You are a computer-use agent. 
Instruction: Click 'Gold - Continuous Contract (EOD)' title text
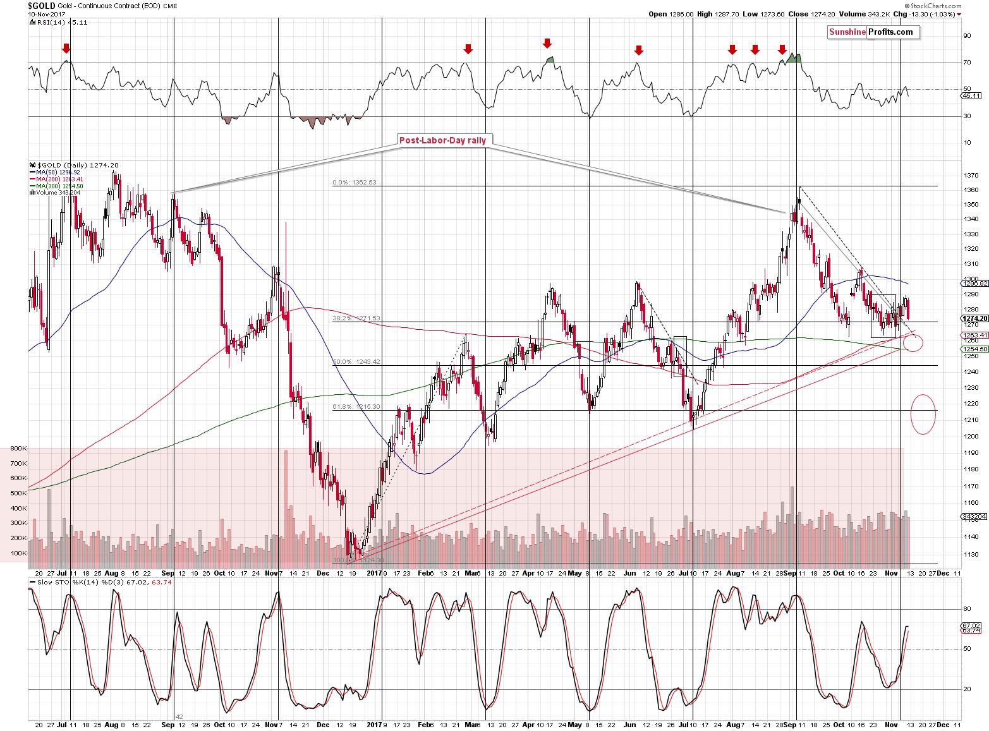pyautogui.click(x=109, y=6)
